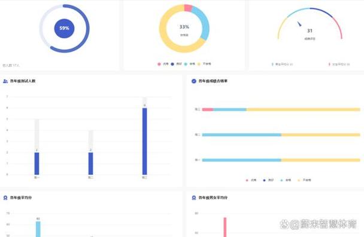Toggle pink 优秀 legend under donut chart
The height and width of the screenshot is (237, 364).
coord(163,64)
